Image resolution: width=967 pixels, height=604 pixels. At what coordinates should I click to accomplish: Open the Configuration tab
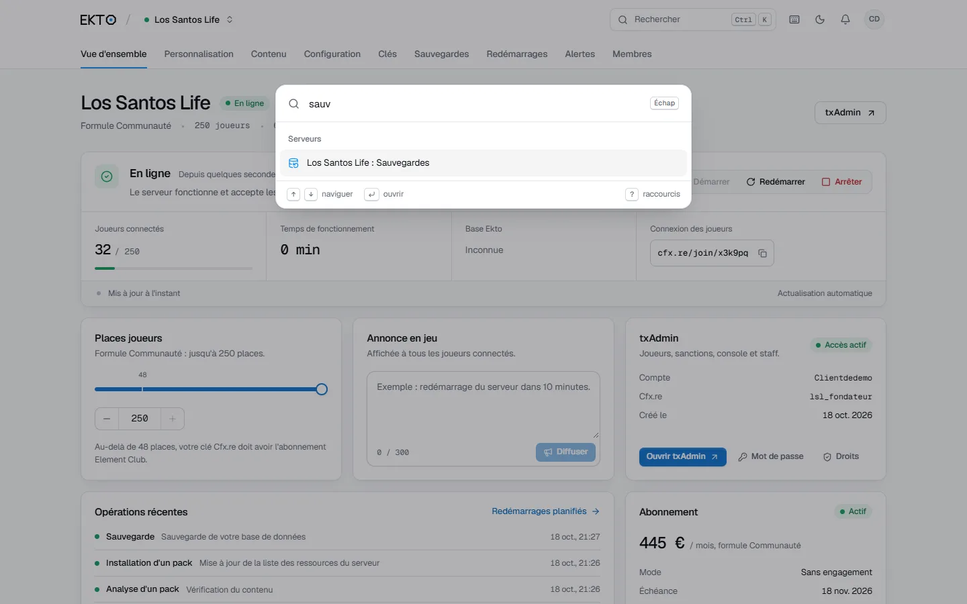(x=332, y=54)
